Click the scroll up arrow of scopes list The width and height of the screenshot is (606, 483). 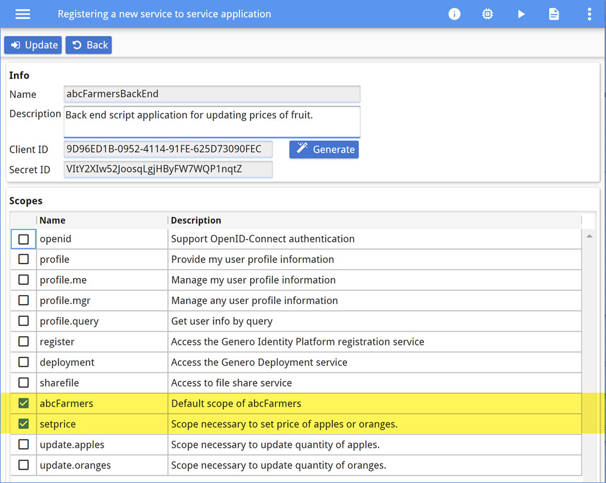point(589,236)
